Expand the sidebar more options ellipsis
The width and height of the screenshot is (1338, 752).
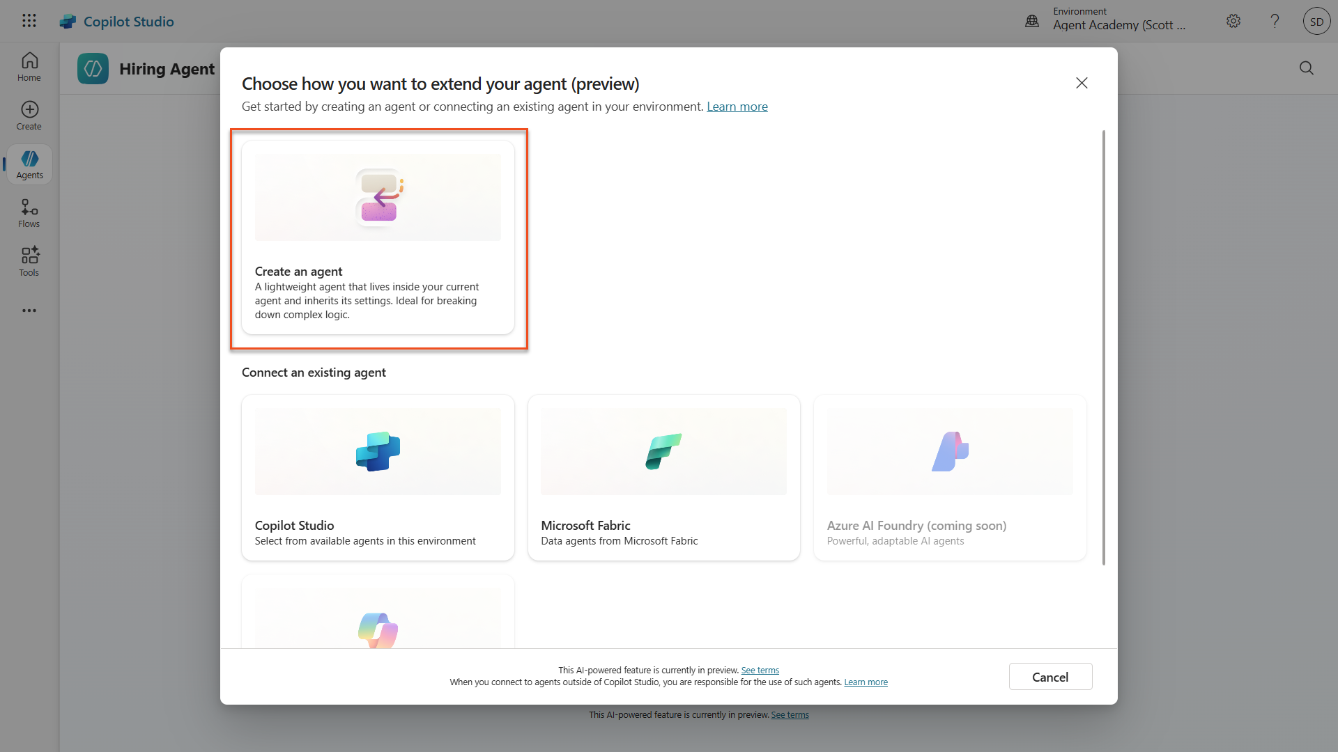[29, 311]
